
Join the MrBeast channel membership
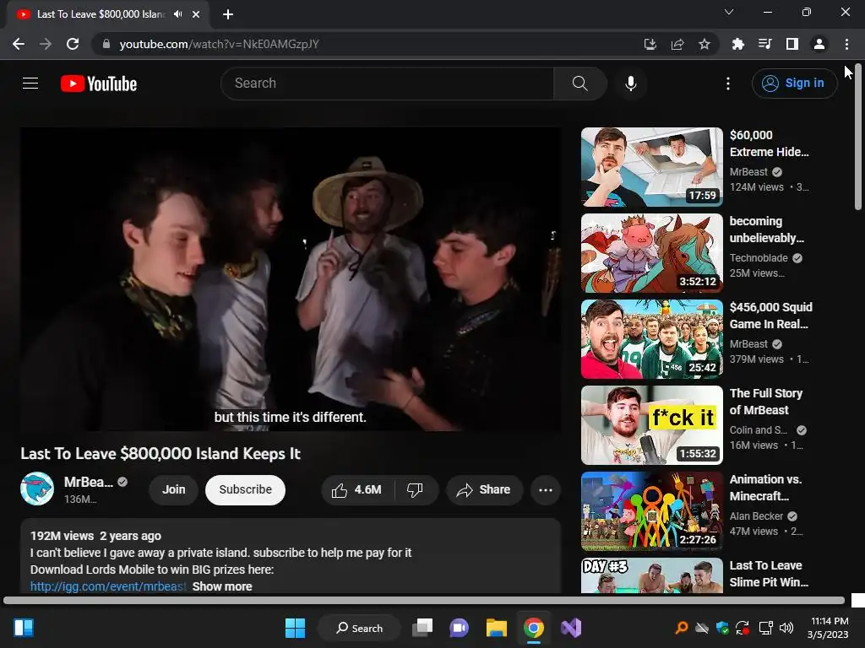point(173,490)
